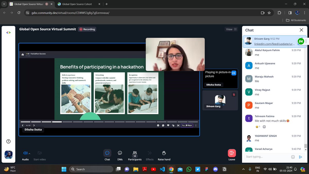309x174 pixels.
Task: Switch to Global Open Source Cohort tab
Action: pos(77,4)
